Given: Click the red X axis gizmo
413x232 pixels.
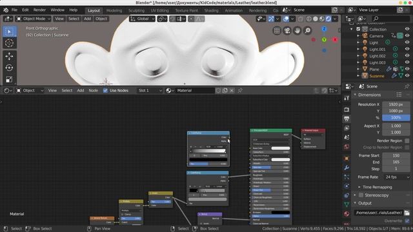Looking at the screenshot, I should tap(335, 40).
